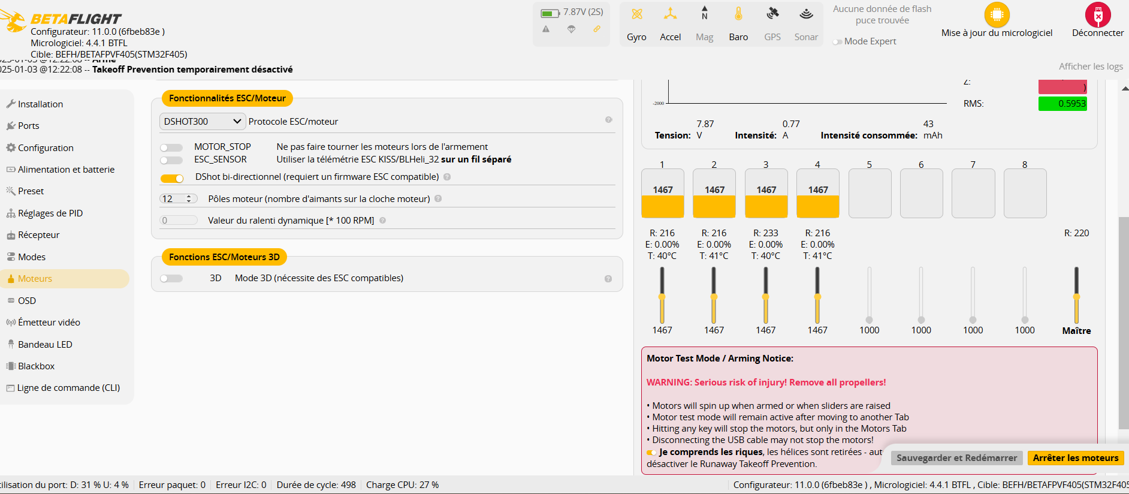Click the red Déconnecter USB icon
1129x494 pixels.
[1097, 15]
